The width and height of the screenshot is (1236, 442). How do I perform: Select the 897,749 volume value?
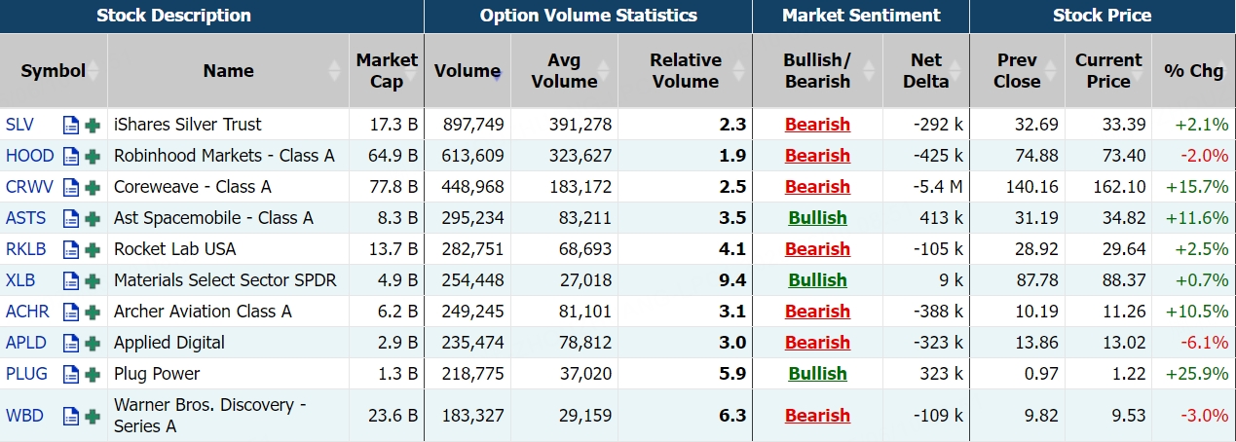[x=473, y=125]
